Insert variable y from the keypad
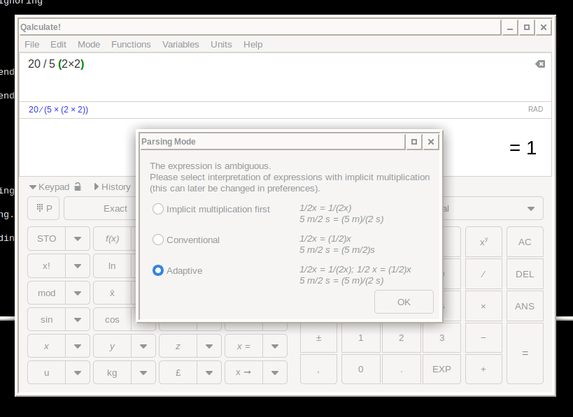Screen dimensions: 573x417 click(112, 346)
